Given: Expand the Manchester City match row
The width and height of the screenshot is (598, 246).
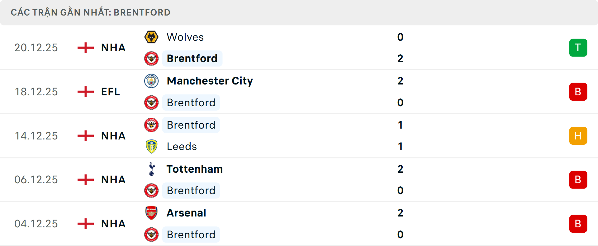Looking at the screenshot, I should click(299, 92).
